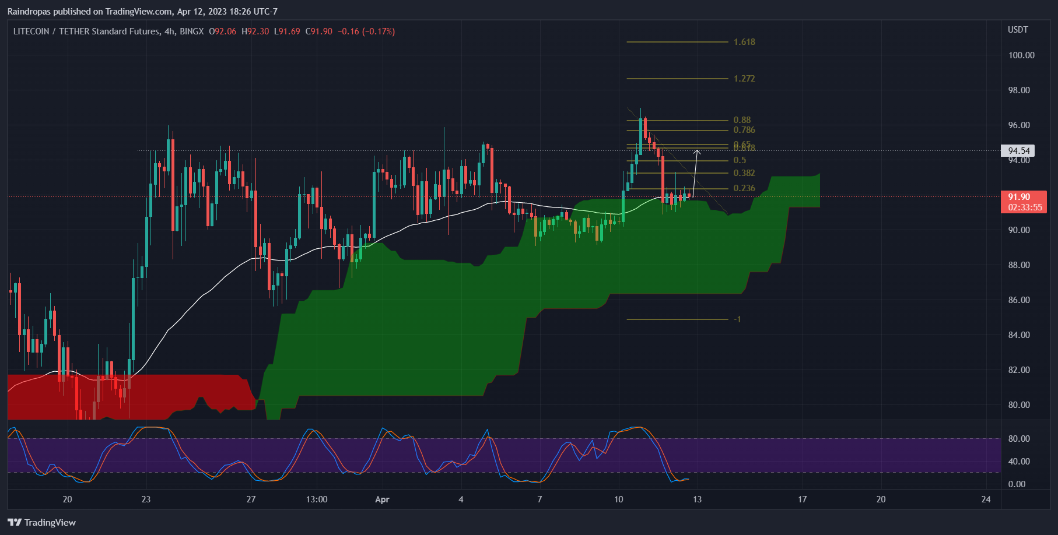This screenshot has width=1058, height=535.
Task: Click the Apr label on the time axis
Action: (382, 499)
